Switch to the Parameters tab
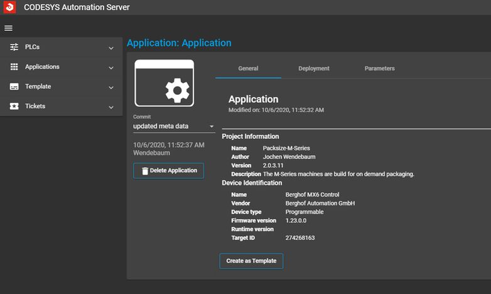Image resolution: width=491 pixels, height=294 pixels. point(379,68)
